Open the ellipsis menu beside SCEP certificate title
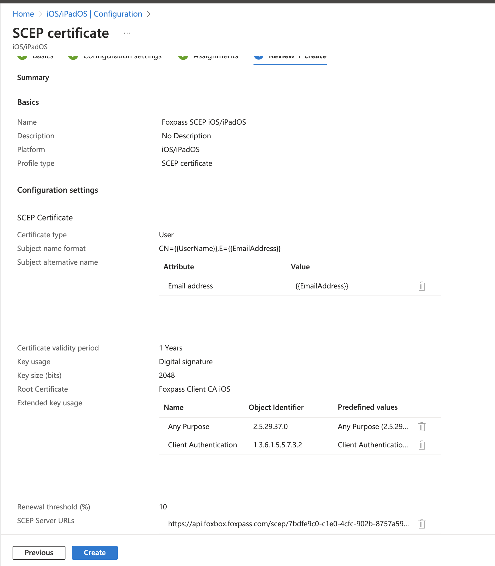495x566 pixels. [127, 33]
